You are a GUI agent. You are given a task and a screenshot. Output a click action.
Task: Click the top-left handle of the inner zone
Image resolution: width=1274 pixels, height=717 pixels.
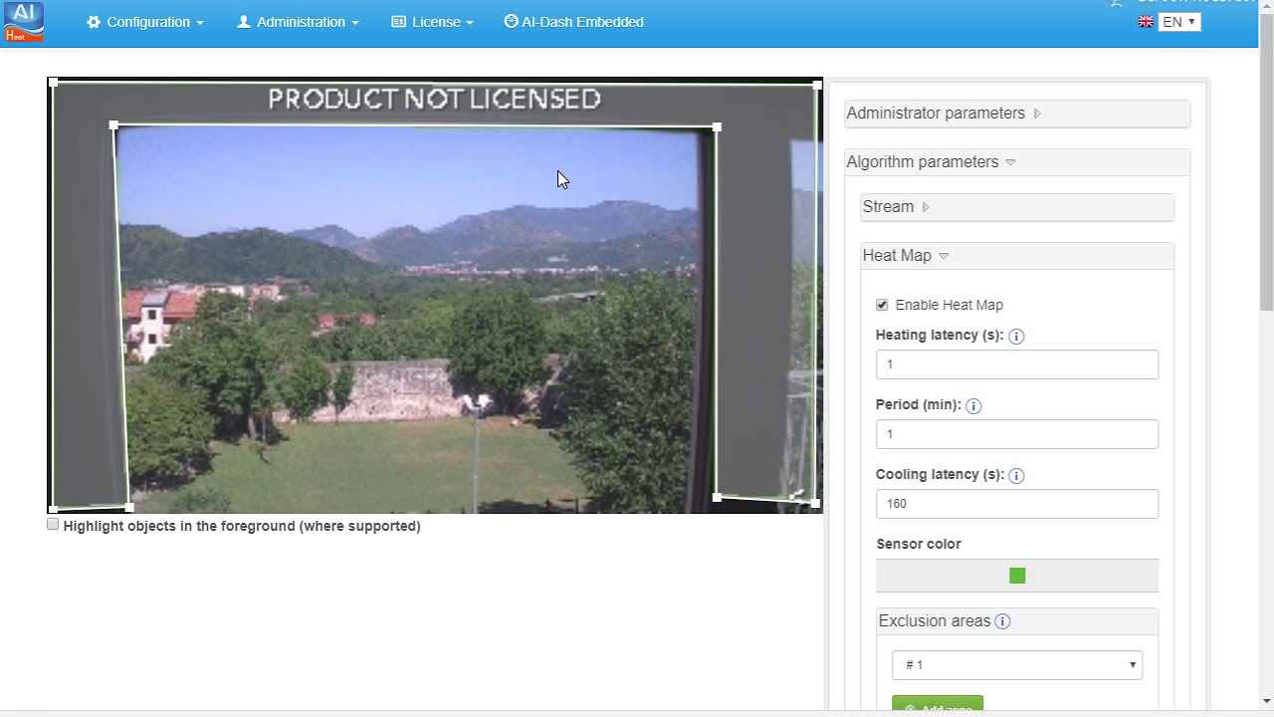coord(113,126)
